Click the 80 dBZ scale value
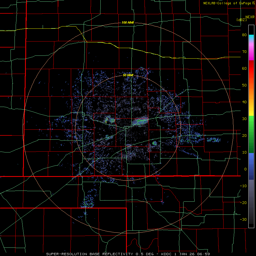This screenshot has width=256, height=256. pyautogui.click(x=244, y=35)
